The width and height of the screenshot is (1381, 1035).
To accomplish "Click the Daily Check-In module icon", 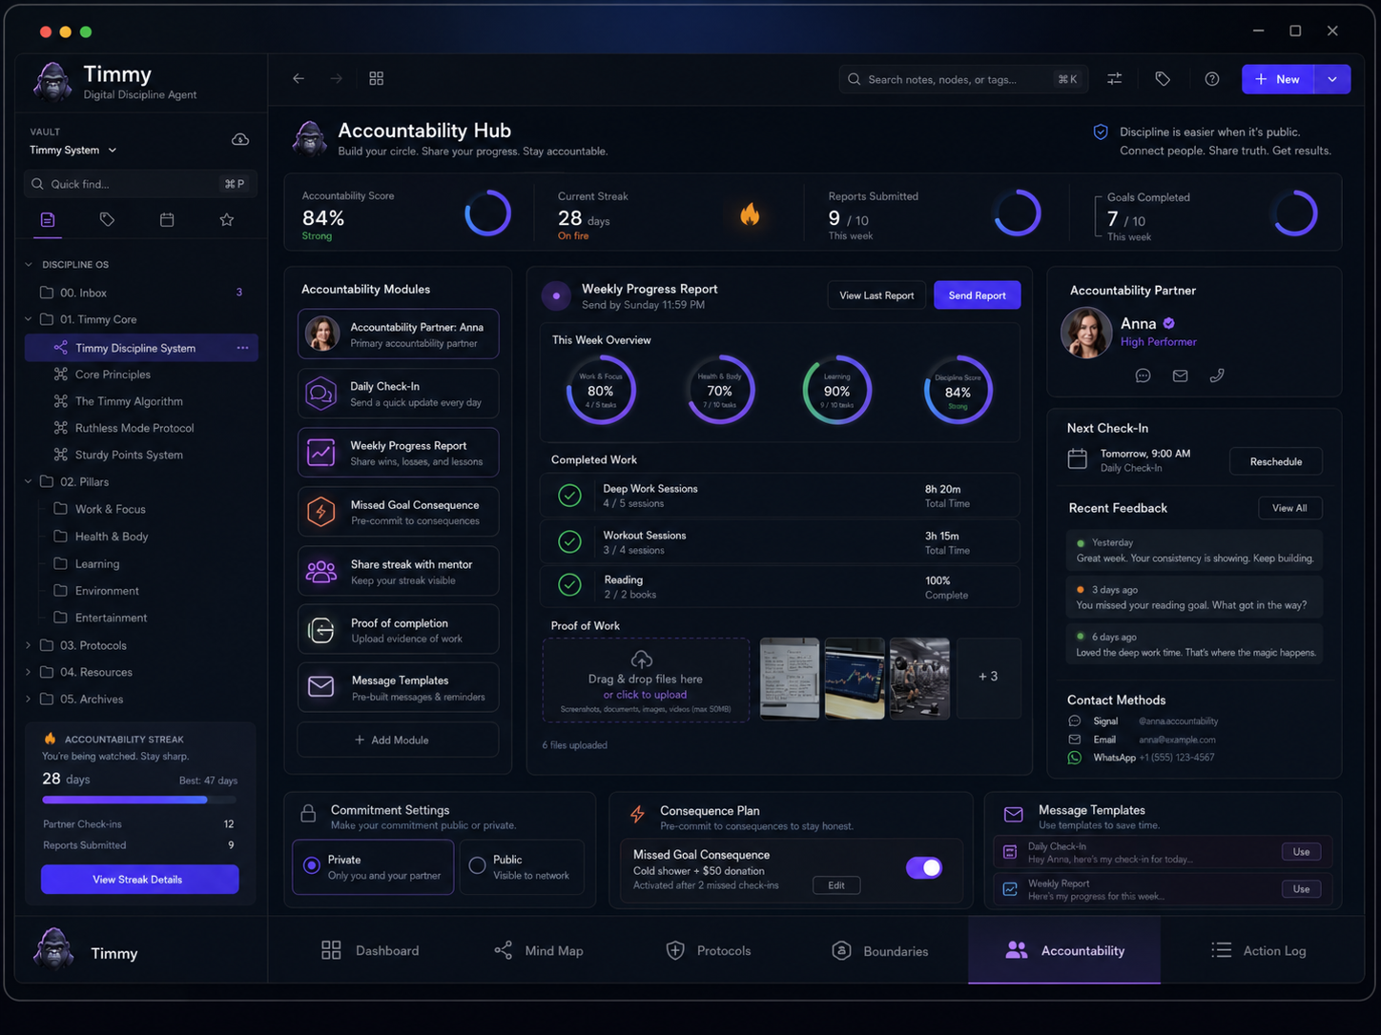I will (x=321, y=394).
